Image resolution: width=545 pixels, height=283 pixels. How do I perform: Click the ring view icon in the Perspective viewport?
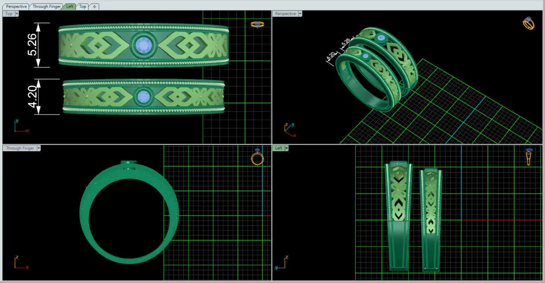tap(529, 23)
